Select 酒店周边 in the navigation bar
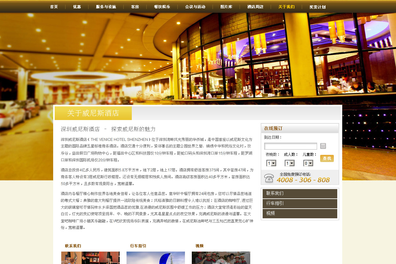Image resolution: width=396 pixels, height=264 pixels. coord(255,7)
